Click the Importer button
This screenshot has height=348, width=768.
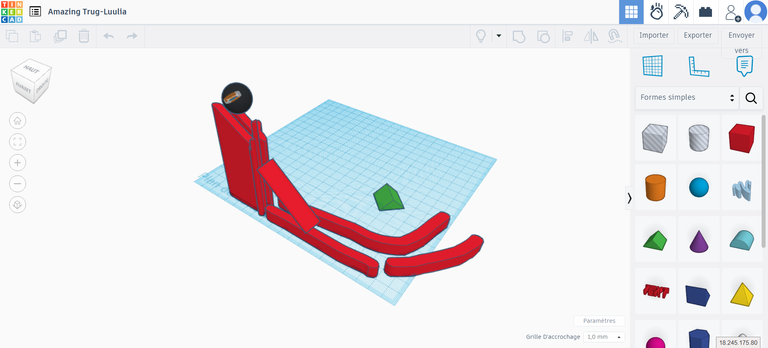(x=654, y=35)
